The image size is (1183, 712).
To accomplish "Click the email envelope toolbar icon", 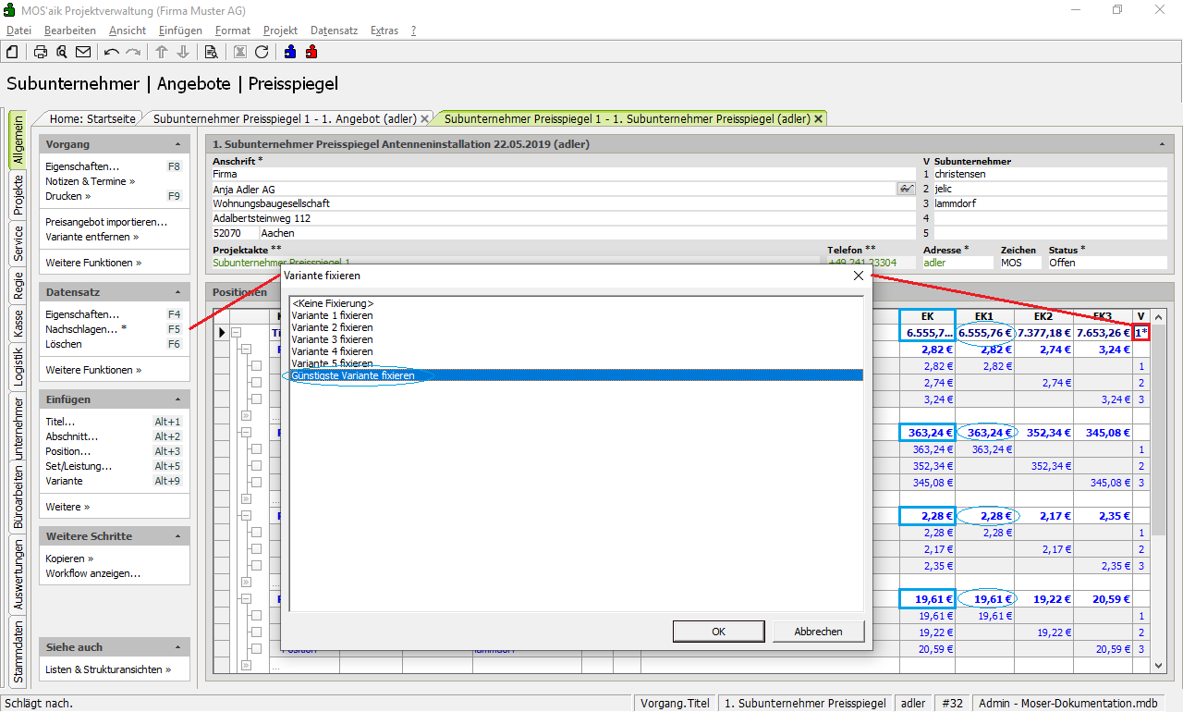I will click(x=83, y=52).
